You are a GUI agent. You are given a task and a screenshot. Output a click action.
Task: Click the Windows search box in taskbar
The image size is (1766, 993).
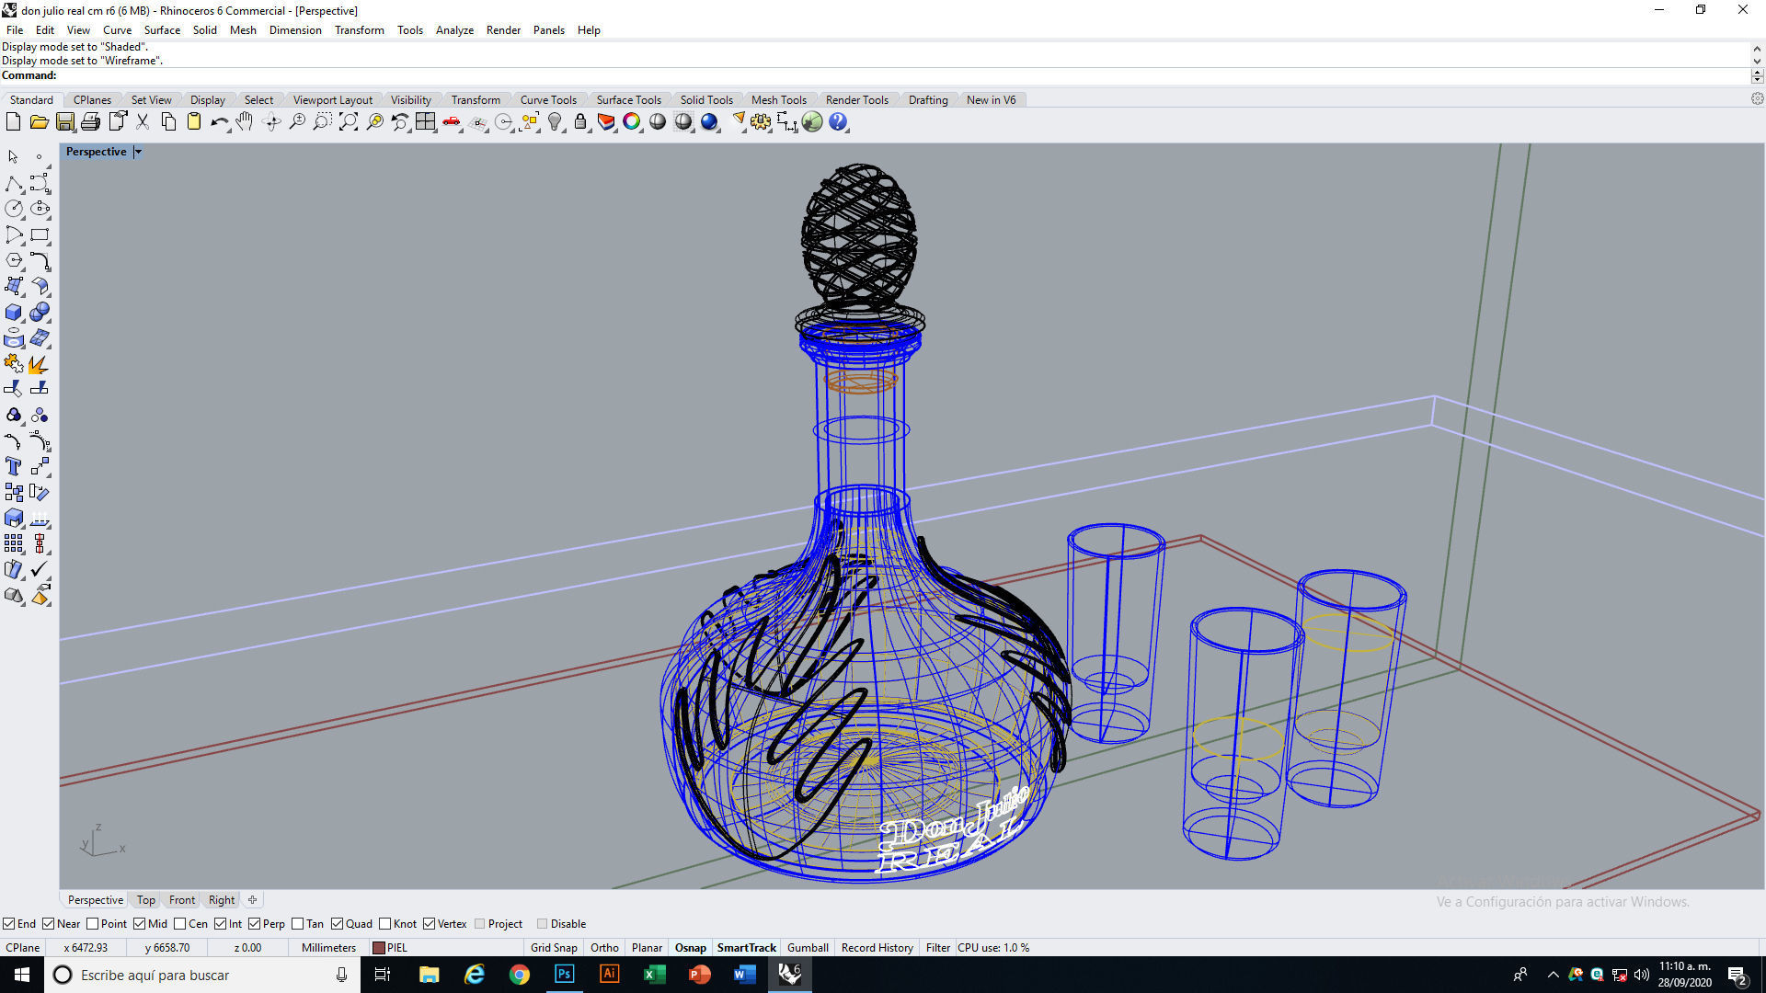[201, 975]
